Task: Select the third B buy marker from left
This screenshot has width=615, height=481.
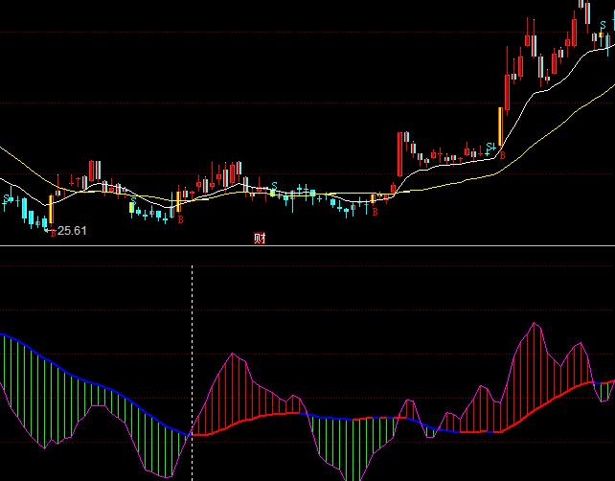Action: click(x=375, y=213)
